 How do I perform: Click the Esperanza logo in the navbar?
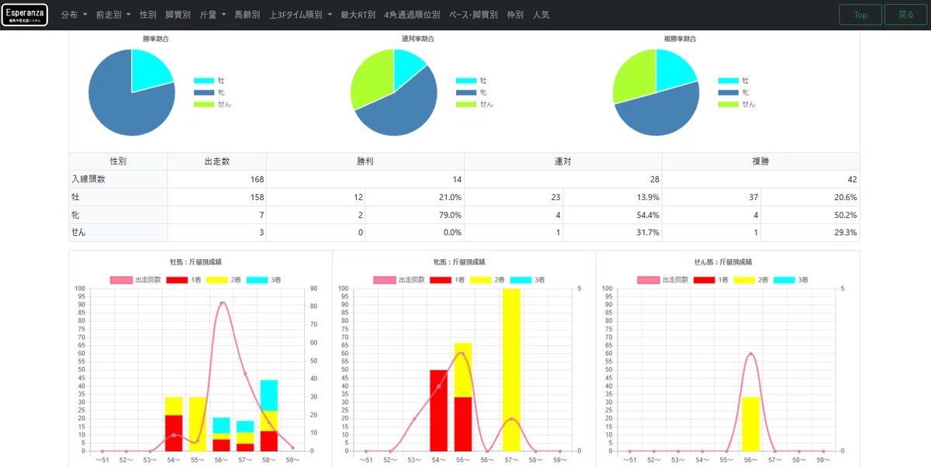pyautogui.click(x=25, y=15)
